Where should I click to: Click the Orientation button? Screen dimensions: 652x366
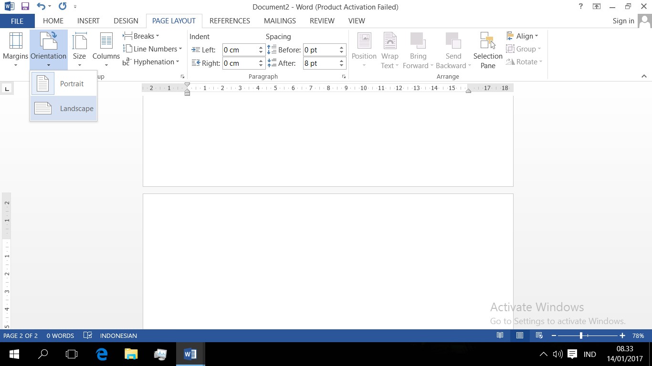(x=49, y=50)
